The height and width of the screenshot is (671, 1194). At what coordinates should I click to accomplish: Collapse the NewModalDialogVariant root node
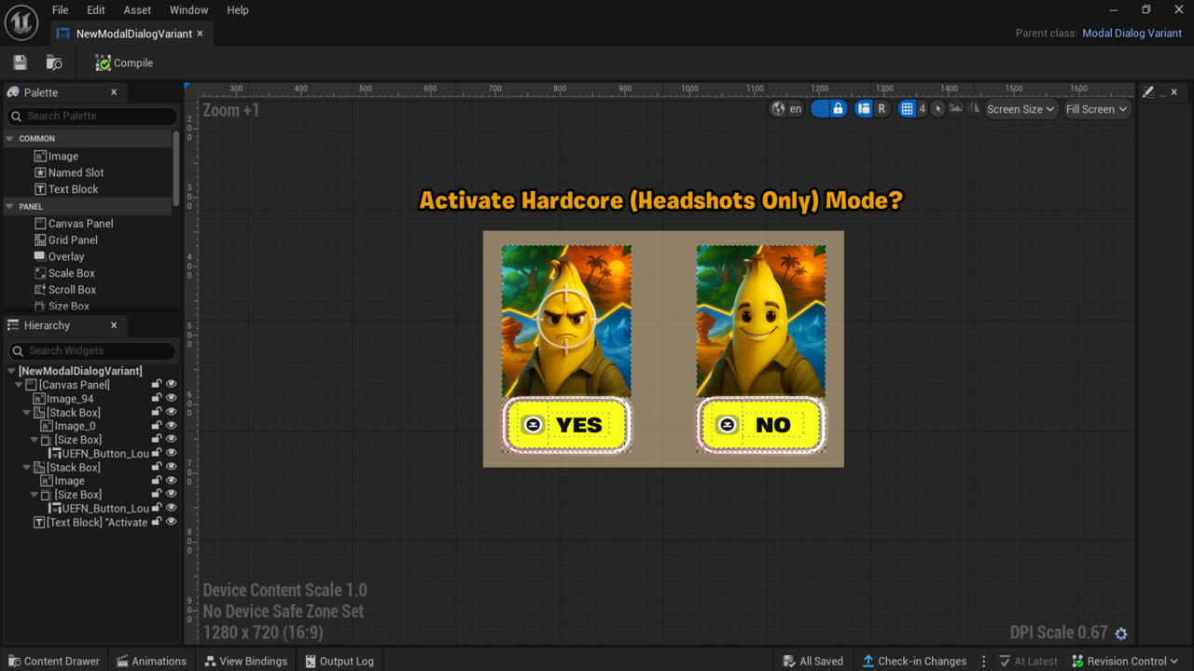(10, 371)
